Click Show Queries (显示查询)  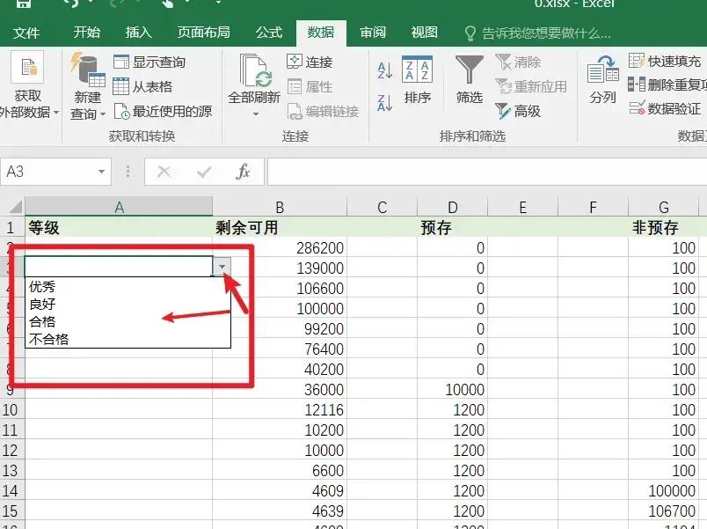[149, 62]
